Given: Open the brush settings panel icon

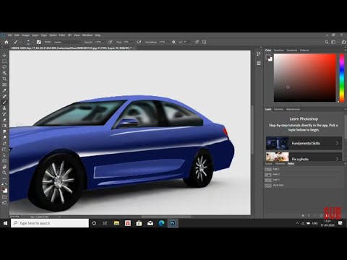Looking at the screenshot, I should coord(38,42).
